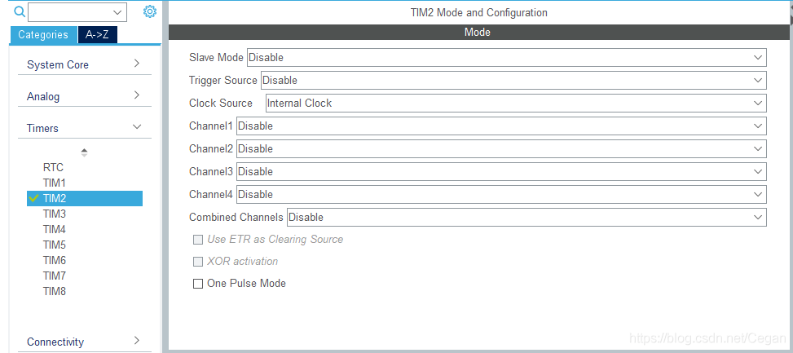The width and height of the screenshot is (793, 353).
Task: Click the search combo box field
Action: tap(77, 12)
